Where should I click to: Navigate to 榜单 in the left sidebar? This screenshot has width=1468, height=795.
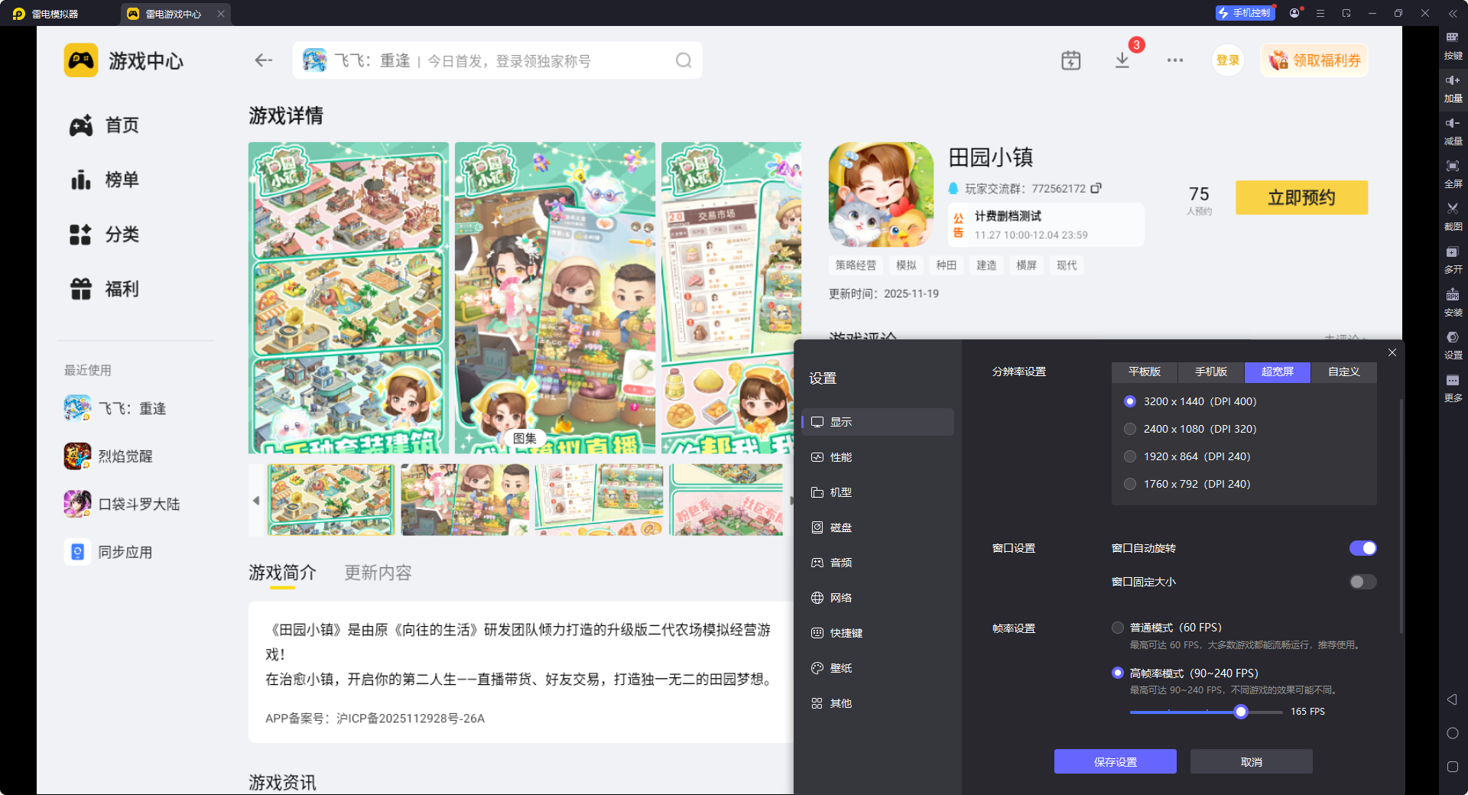[122, 180]
